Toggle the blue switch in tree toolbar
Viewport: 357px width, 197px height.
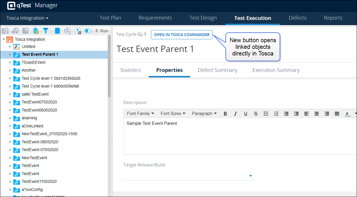88,31
